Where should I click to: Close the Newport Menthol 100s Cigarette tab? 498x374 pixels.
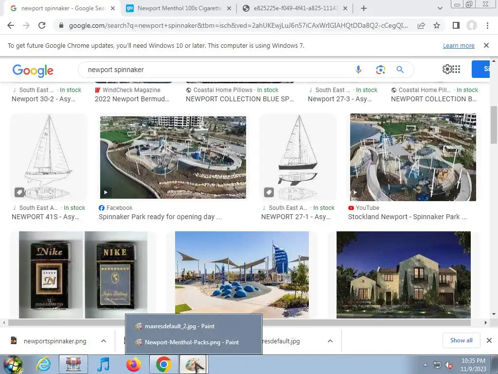click(x=229, y=8)
